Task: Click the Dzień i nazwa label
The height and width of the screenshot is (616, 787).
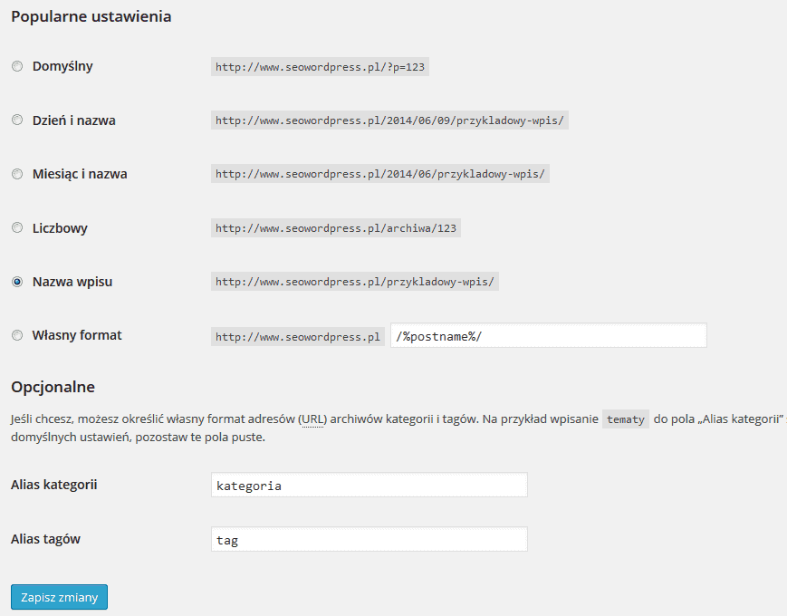Action: click(74, 120)
